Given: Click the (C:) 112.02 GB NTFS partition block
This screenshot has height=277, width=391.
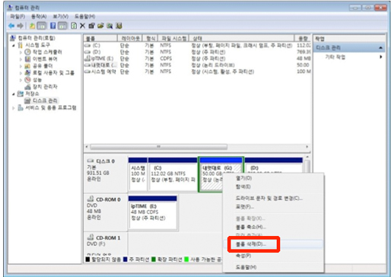Looking at the screenshot, I should click(173, 174).
